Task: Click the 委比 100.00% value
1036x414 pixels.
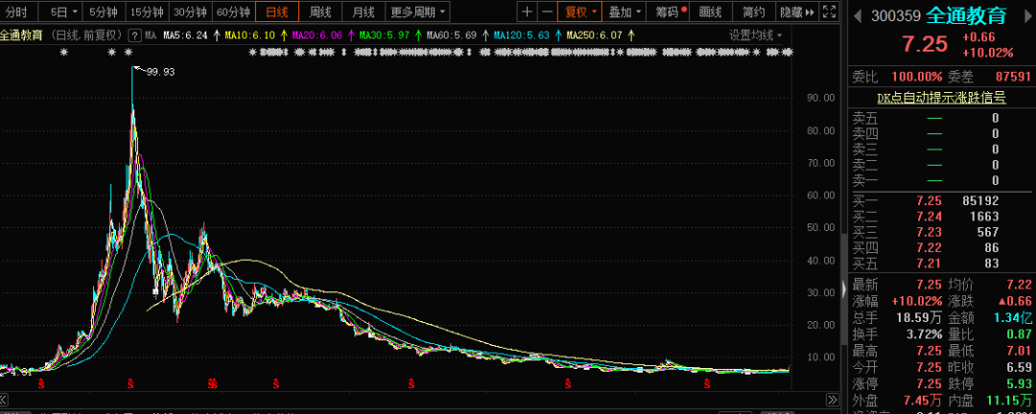Action: 915,78
